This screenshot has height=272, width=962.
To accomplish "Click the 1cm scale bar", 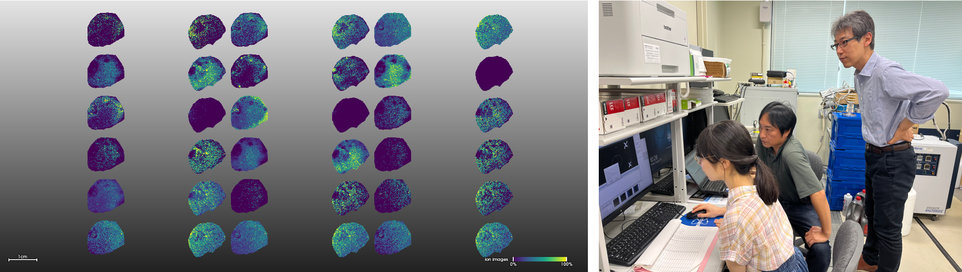I will click(23, 259).
